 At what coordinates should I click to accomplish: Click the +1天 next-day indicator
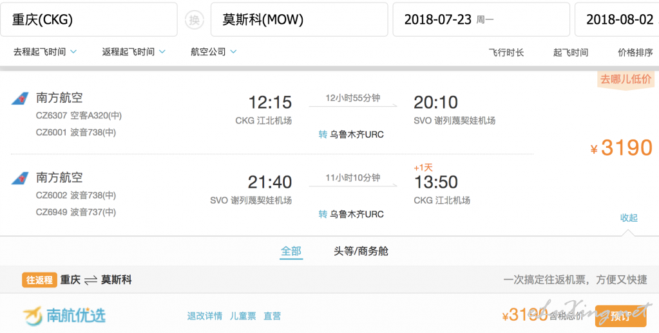pyautogui.click(x=423, y=168)
